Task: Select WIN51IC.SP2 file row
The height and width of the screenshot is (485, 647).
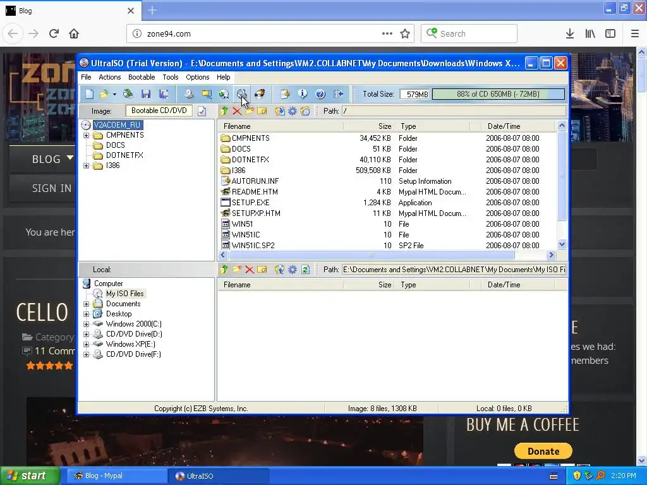Action: click(253, 246)
